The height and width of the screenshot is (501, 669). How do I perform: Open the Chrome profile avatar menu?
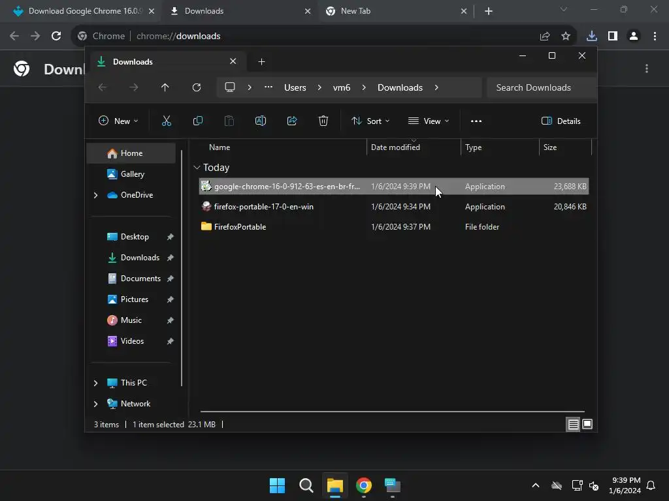[x=634, y=37]
